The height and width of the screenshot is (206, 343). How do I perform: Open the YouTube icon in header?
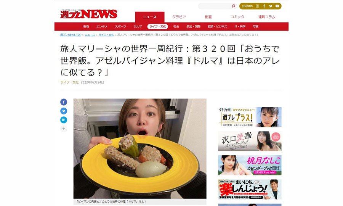(277, 6)
